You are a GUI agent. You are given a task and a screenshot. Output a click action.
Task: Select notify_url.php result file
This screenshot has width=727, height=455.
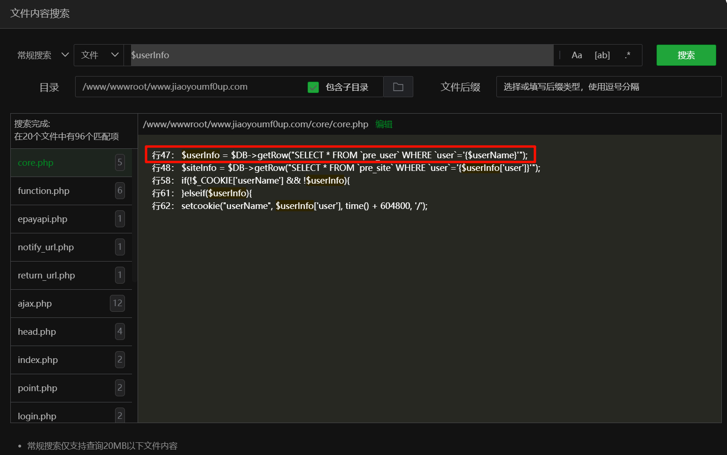click(x=46, y=247)
